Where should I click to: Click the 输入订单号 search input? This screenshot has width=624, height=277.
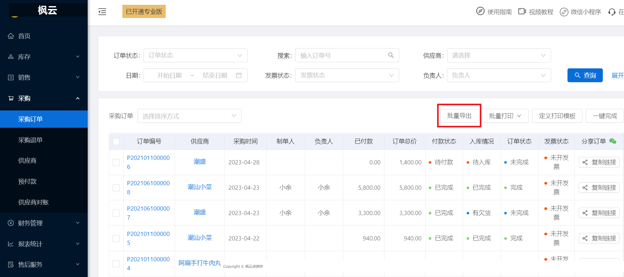click(347, 55)
